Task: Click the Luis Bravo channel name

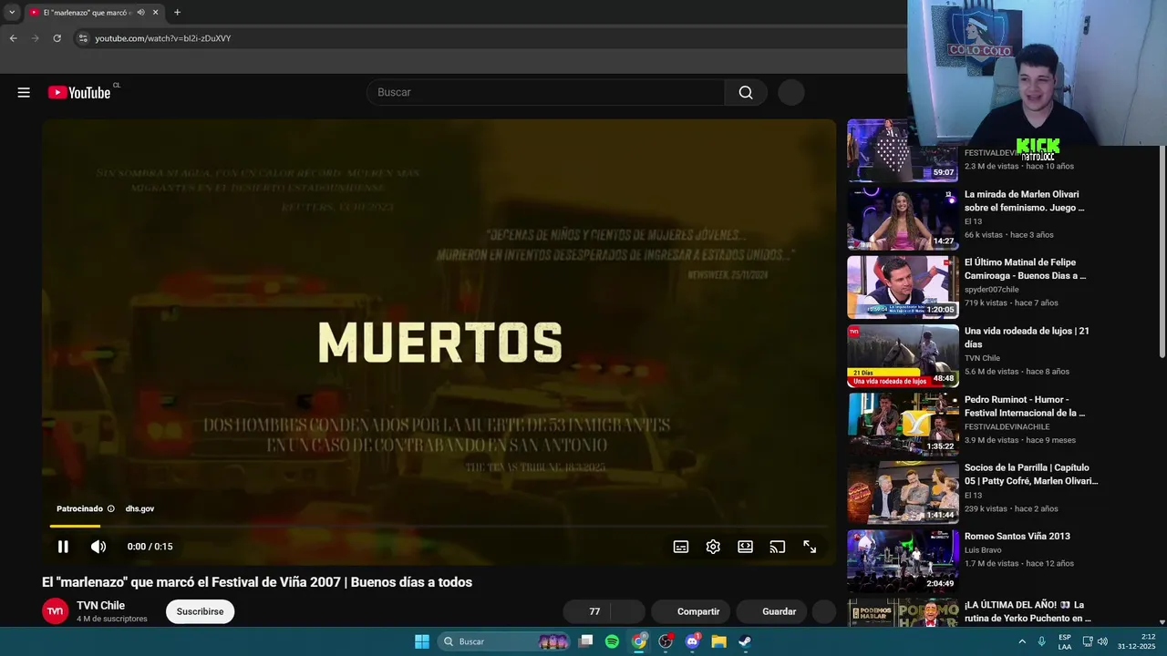Action: click(985, 550)
